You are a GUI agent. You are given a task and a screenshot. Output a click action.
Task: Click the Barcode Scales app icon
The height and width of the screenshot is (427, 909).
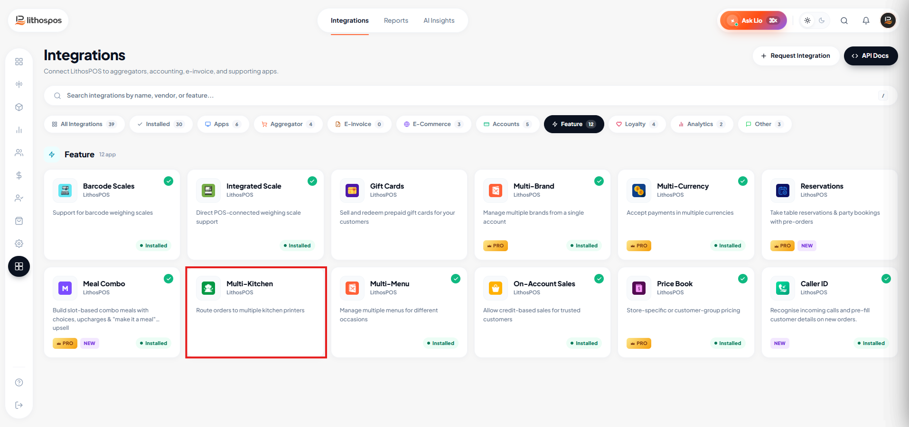tap(65, 191)
